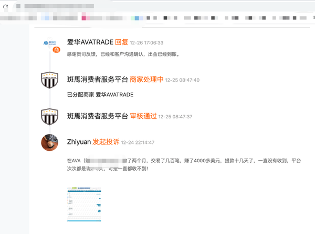Click the text 已分配商家 爱华AVATRADE
Viewport: 315px width, 234px height.
(100, 95)
